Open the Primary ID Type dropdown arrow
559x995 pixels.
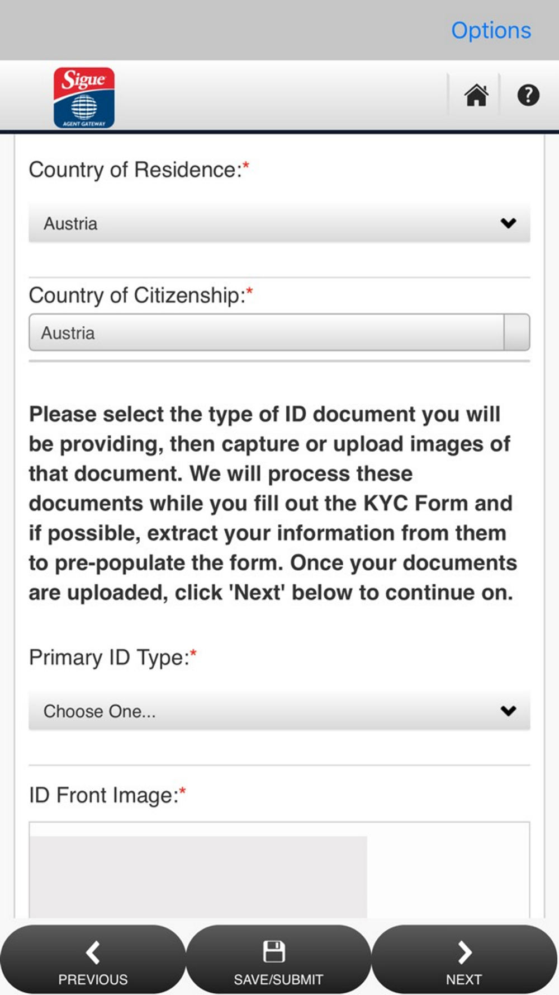pyautogui.click(x=508, y=711)
